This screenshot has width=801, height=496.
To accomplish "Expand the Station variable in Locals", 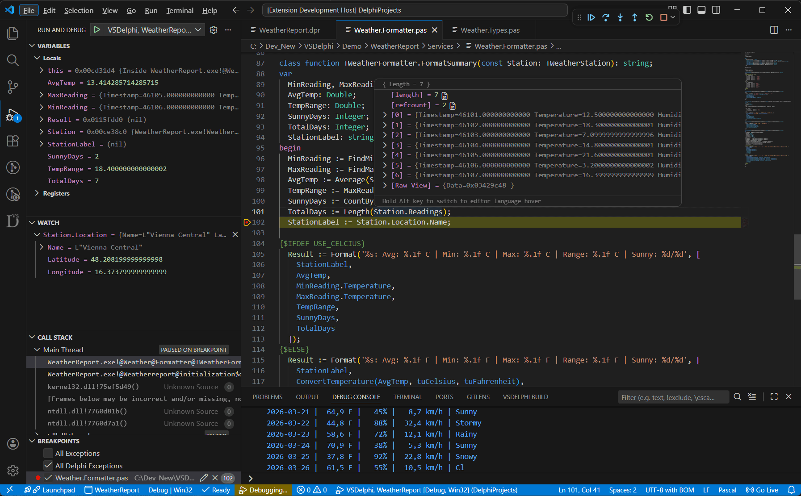I will [40, 132].
